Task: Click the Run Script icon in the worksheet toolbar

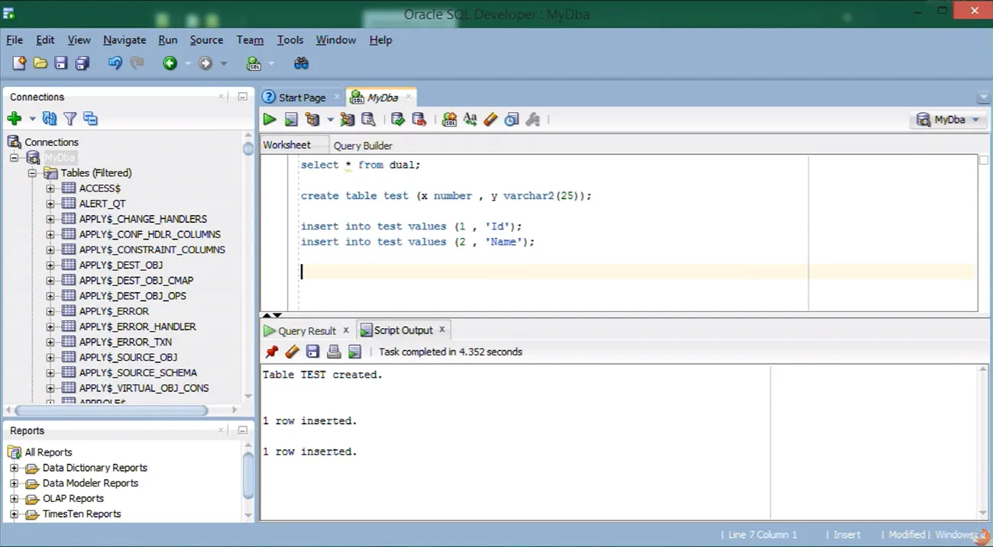Action: point(291,119)
